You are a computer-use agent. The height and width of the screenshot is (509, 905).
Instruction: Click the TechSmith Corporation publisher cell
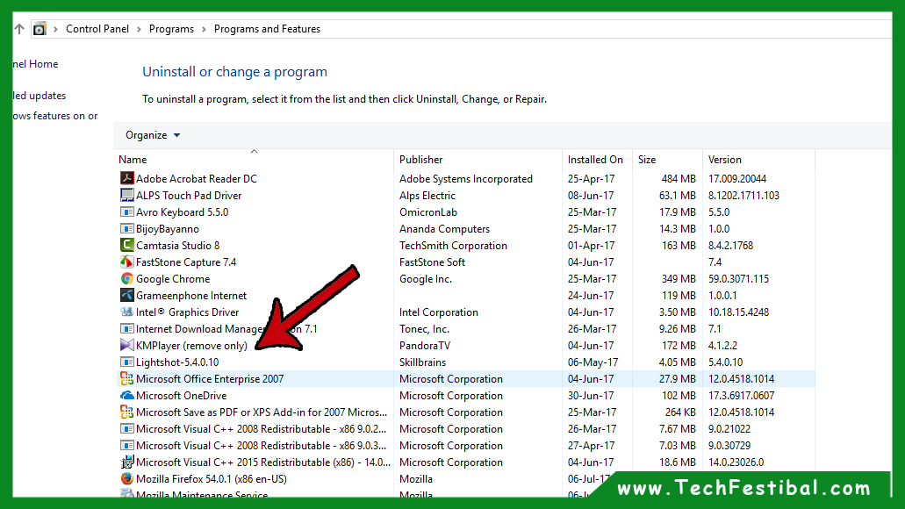pyautogui.click(x=453, y=245)
